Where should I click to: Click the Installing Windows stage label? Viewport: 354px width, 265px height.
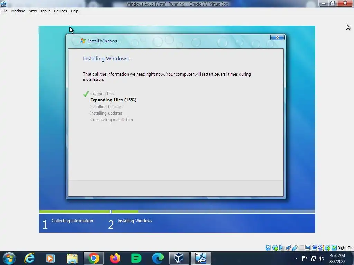(x=135, y=221)
